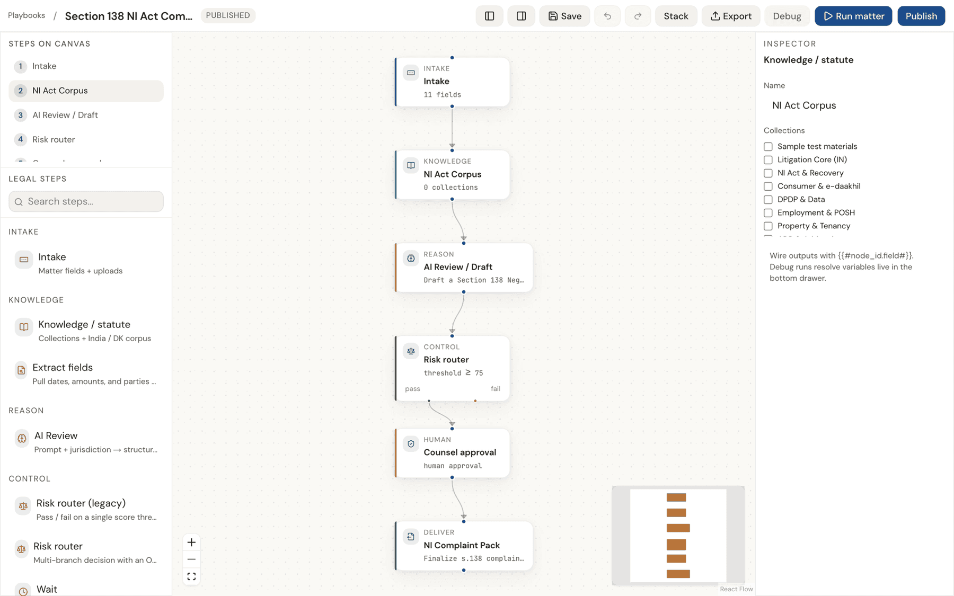Select NI Act Corpus in Steps on Canvas
Screen dimensions: 954x596
[86, 91]
